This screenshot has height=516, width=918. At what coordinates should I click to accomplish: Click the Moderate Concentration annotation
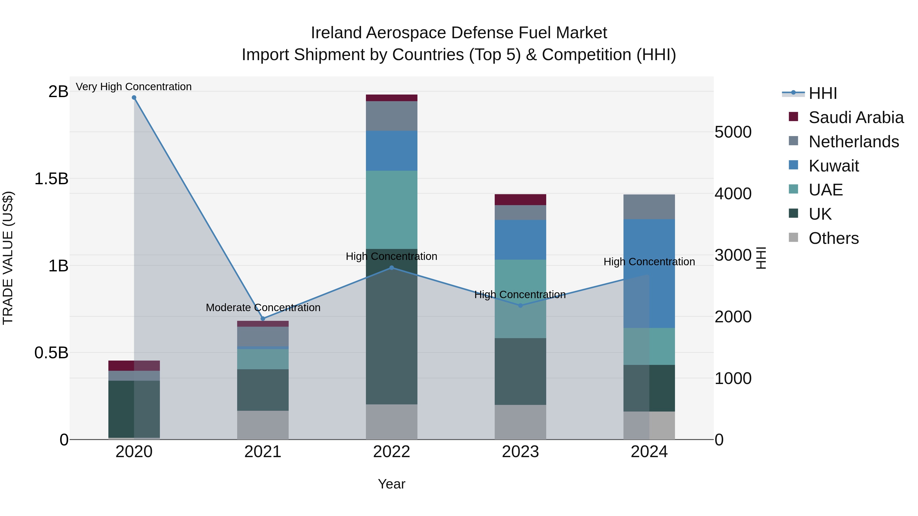263,307
